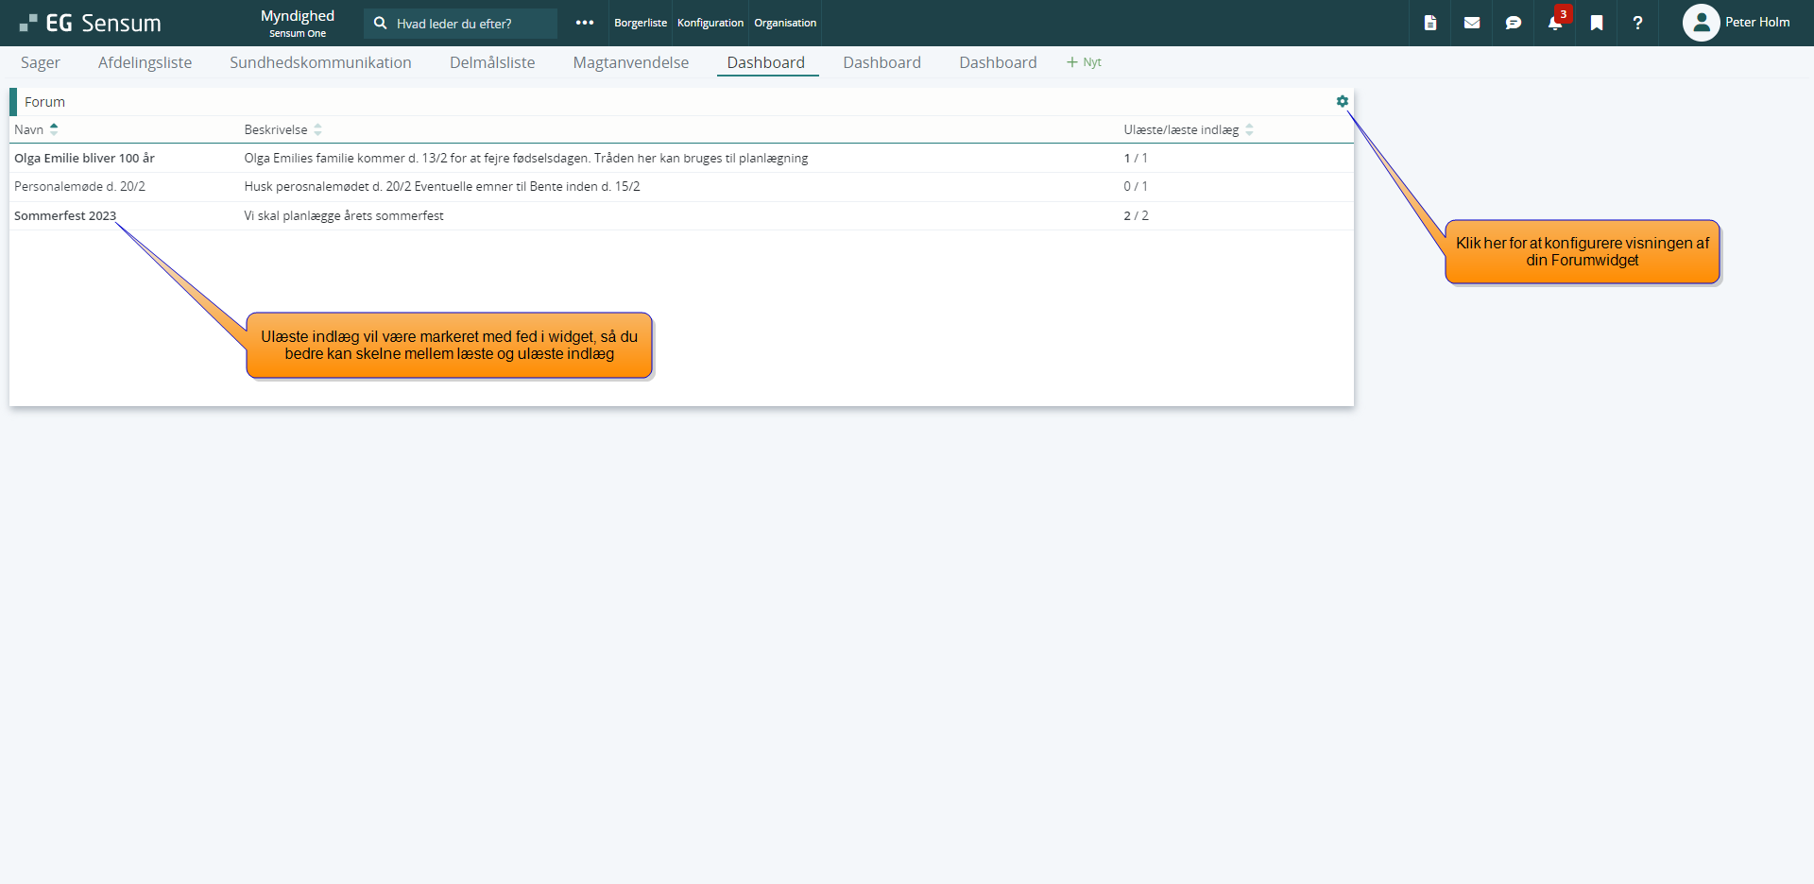Expand the ellipsis overflow menu
The image size is (1814, 884).
[585, 23]
